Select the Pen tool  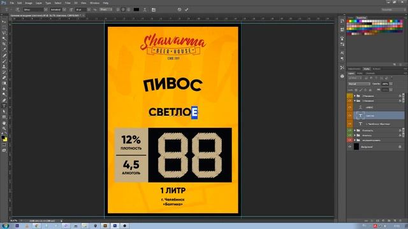4,101
